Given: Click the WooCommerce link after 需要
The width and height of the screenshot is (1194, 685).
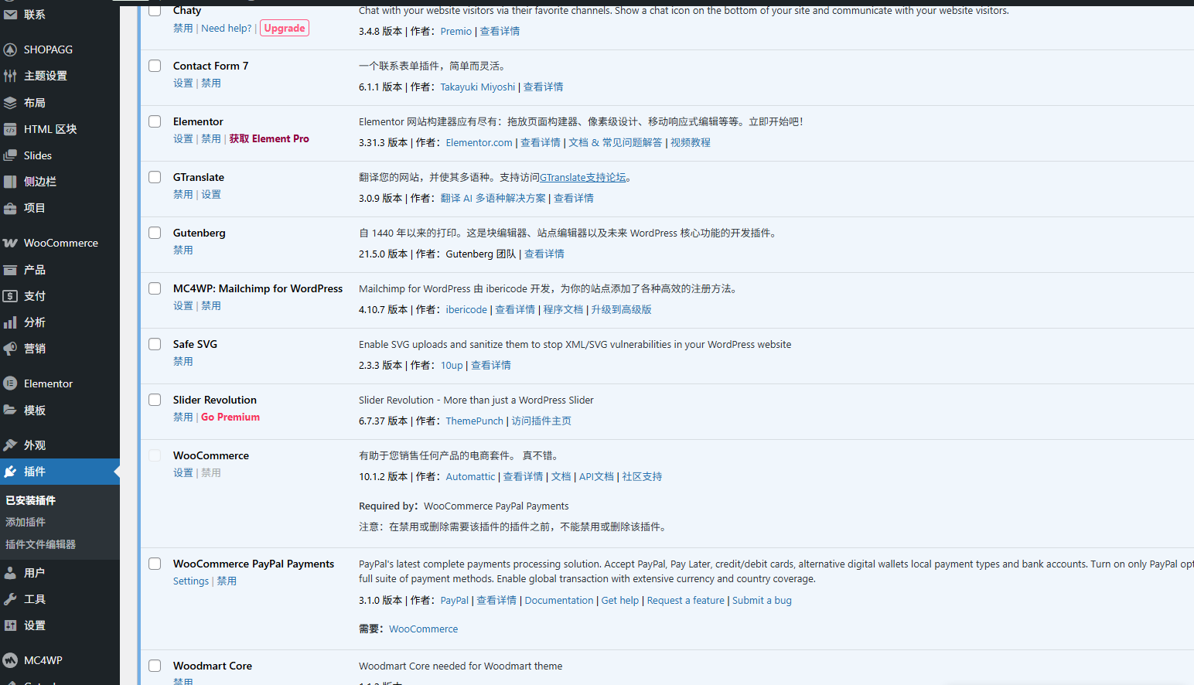Looking at the screenshot, I should tap(423, 629).
